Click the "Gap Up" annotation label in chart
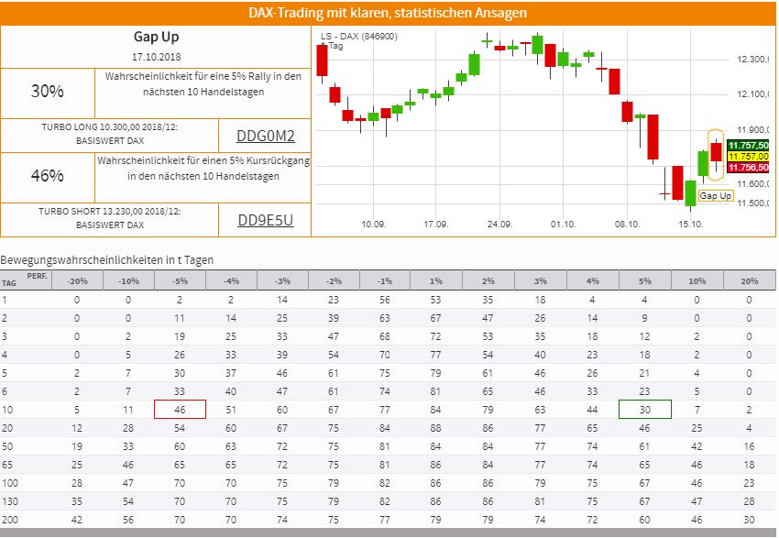Screen dimensions: 779x538 tap(716, 196)
